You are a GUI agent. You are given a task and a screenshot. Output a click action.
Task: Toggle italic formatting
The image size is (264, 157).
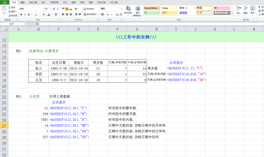(x=25, y=15)
